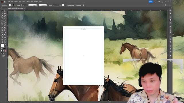This screenshot has height=103, width=184.
Task: Select the Eyedropper tool
Action: coord(2,35)
